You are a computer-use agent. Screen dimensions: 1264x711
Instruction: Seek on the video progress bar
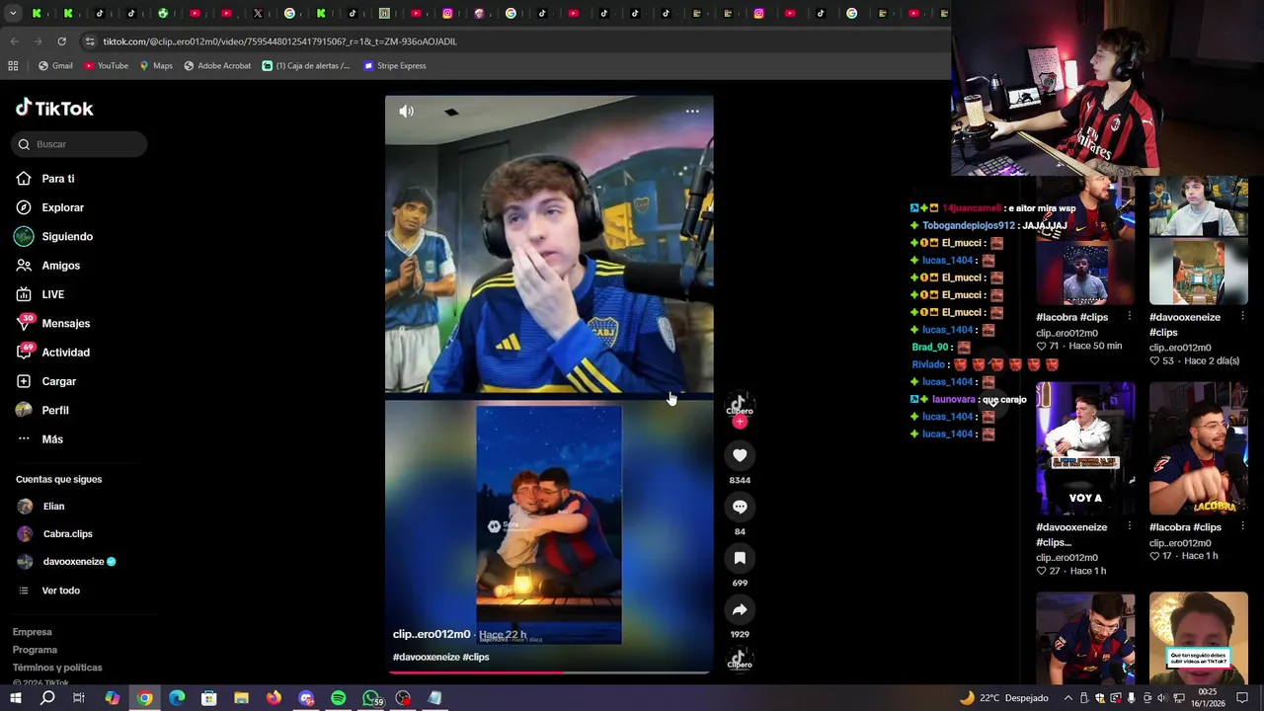(549, 672)
